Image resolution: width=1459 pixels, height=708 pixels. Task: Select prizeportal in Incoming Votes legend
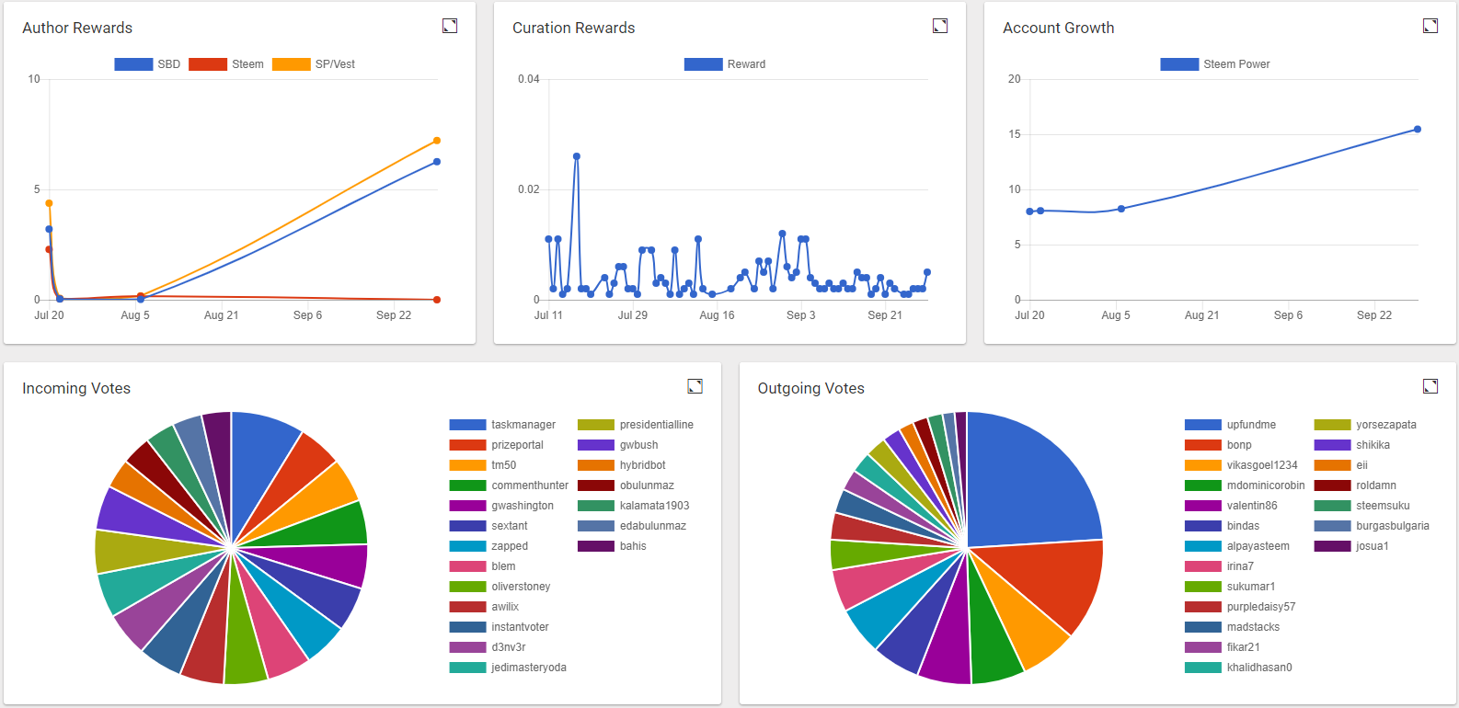coord(517,445)
